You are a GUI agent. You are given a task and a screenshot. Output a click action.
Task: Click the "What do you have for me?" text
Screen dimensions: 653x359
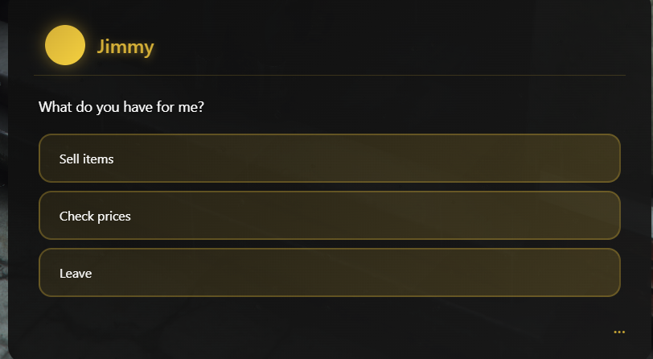tap(121, 107)
